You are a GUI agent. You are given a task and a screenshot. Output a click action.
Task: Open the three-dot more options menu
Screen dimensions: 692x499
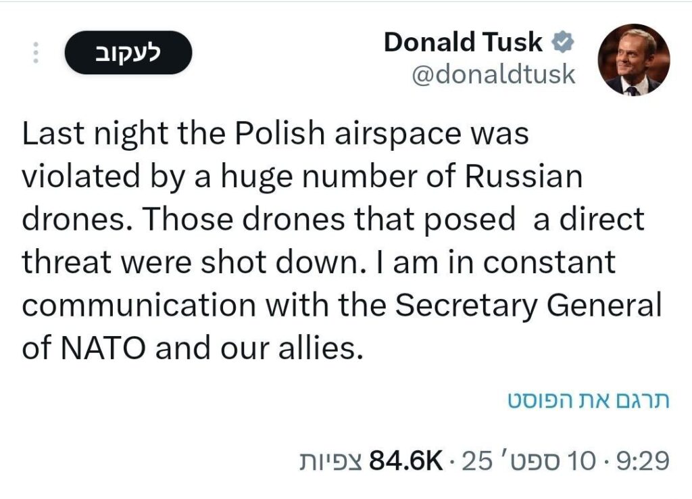point(36,53)
